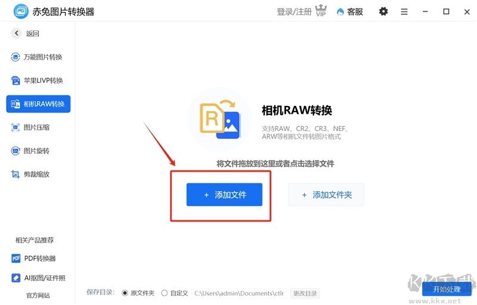Click the 万能图片转换 sidebar icon

tap(16, 57)
